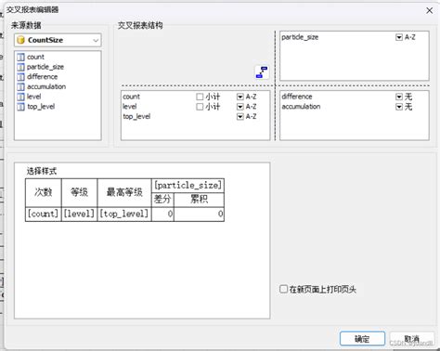This screenshot has height=351, width=440.
Task: Click the CountSize database icon
Action: [x=20, y=40]
